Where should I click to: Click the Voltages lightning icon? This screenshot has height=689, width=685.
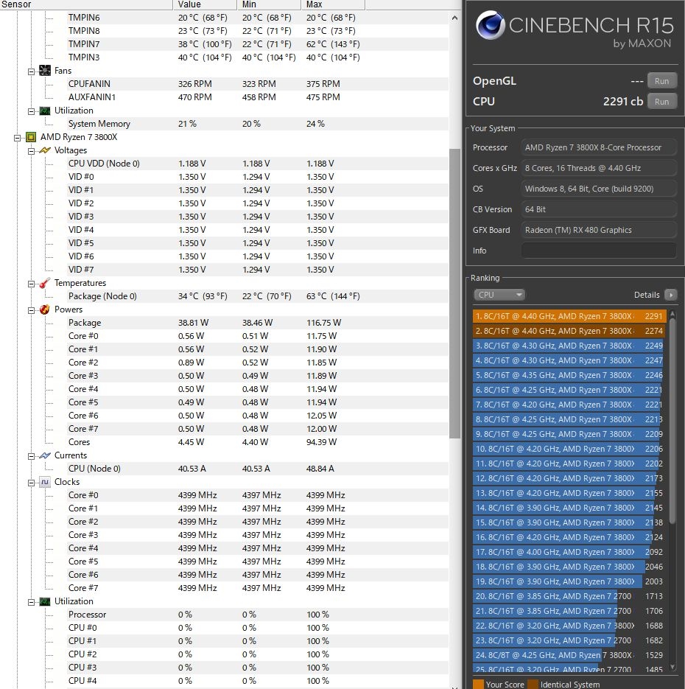[x=45, y=150]
